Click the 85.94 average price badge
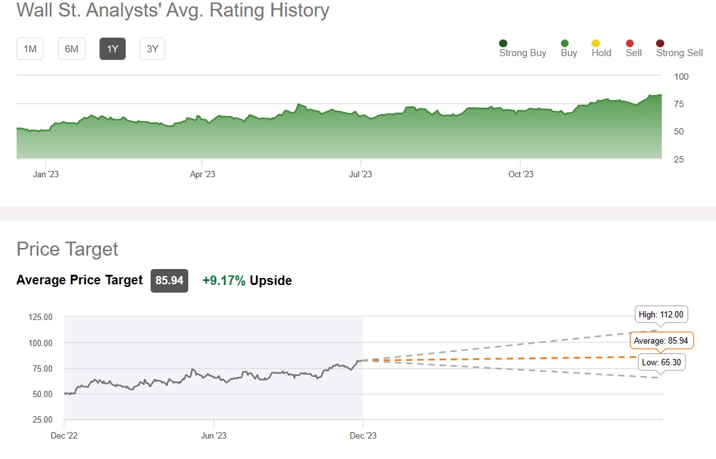Viewport: 716px width, 459px height. point(169,280)
